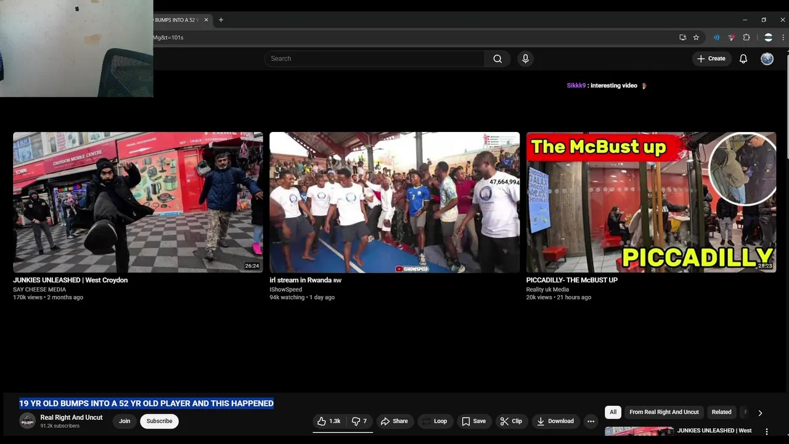Open Reality uk Media channel
Image resolution: width=789 pixels, height=444 pixels.
[547, 289]
